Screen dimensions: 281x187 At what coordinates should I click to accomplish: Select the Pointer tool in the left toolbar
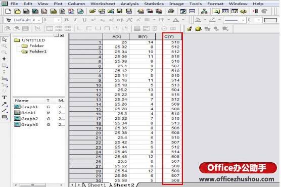(x=5, y=39)
